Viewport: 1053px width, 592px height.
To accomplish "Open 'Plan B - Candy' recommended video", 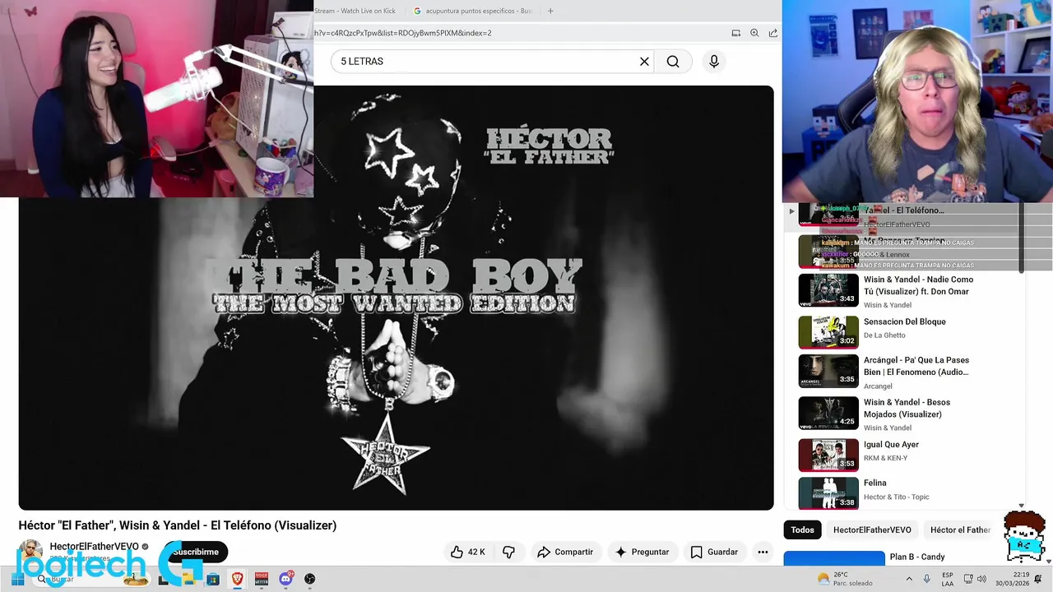I will click(917, 557).
